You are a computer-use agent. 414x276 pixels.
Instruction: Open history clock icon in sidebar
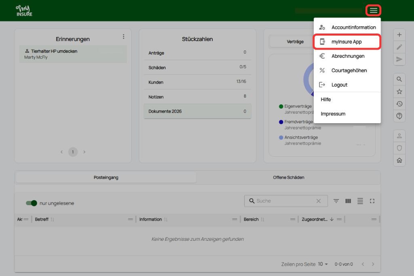click(399, 104)
